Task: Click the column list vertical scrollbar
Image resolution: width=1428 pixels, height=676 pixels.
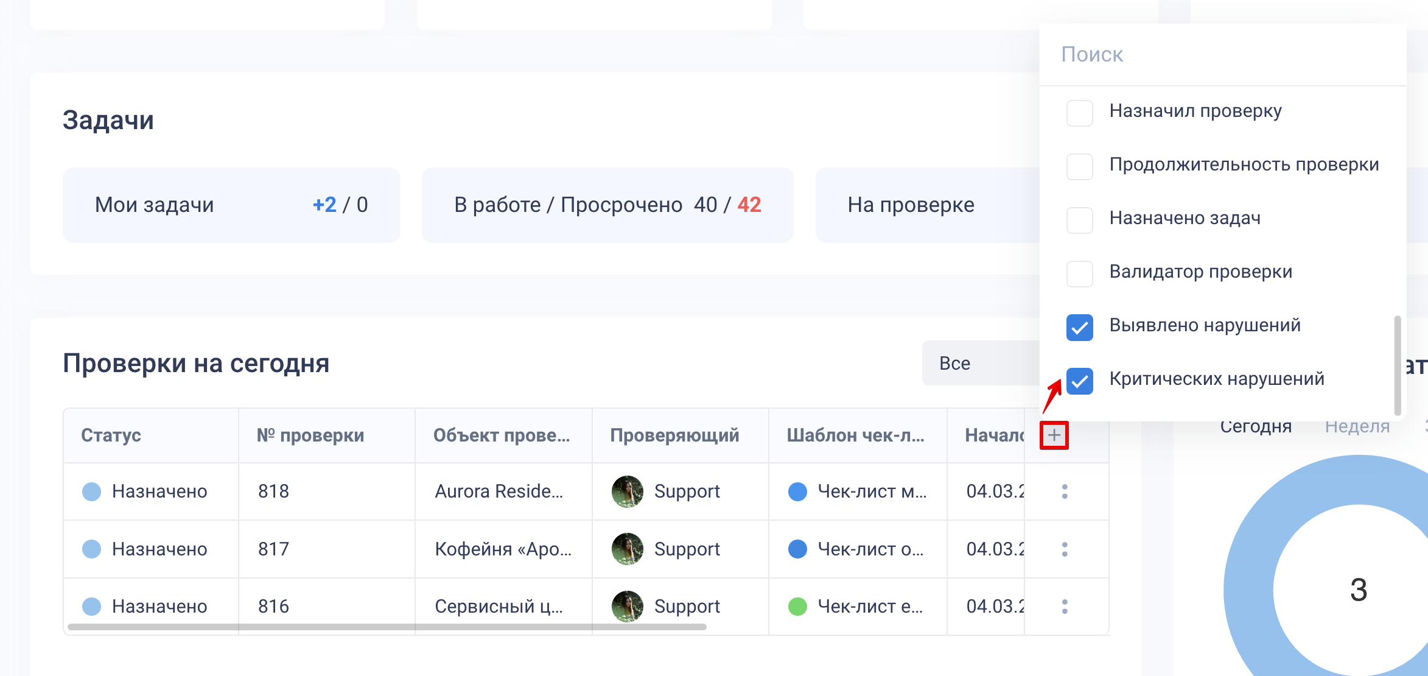Action: 1398,364
